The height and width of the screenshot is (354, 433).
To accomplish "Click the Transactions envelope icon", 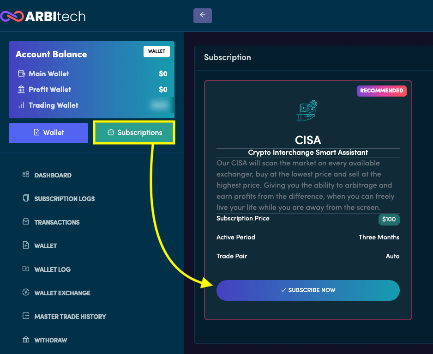I will tap(25, 222).
